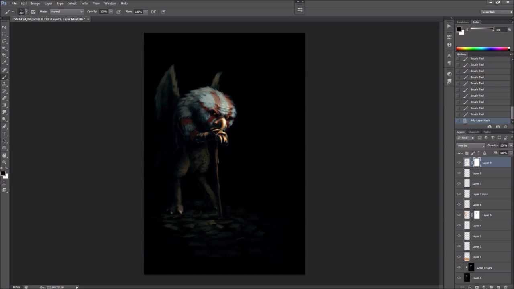
Task: Hide Layer 1 with eye icon
Action: 459,257
